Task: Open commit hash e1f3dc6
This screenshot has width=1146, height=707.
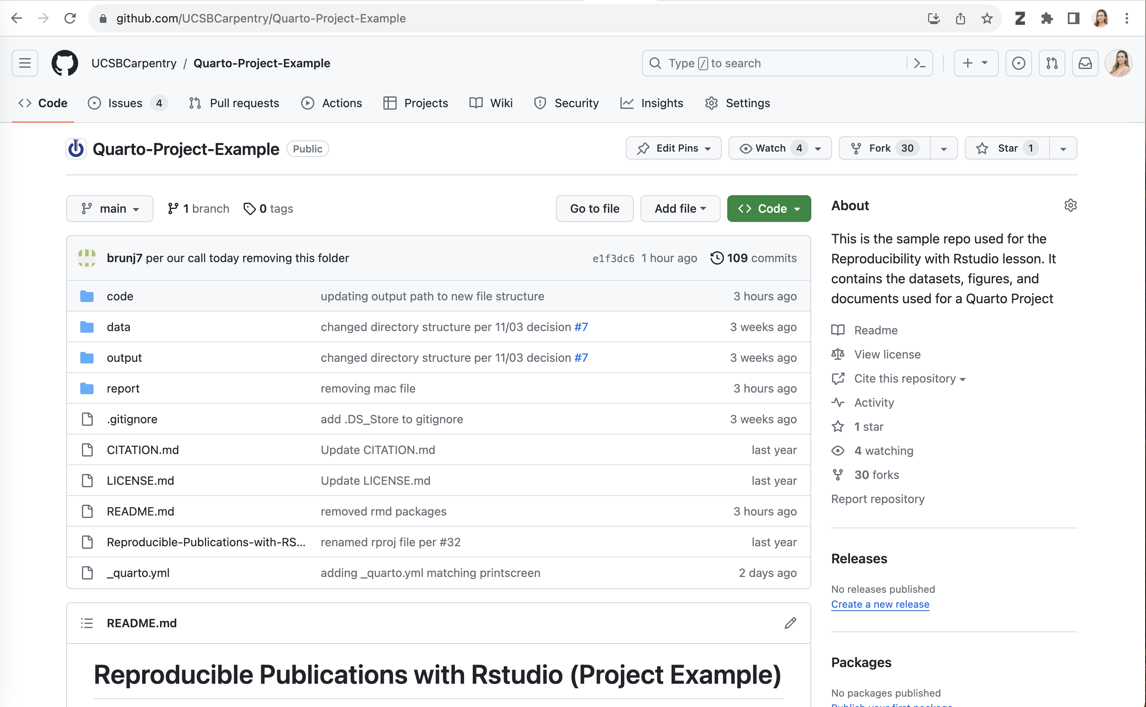Action: point(613,258)
